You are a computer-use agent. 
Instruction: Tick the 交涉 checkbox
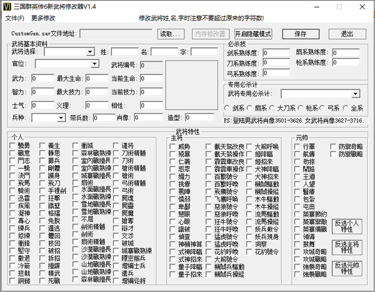point(116,236)
